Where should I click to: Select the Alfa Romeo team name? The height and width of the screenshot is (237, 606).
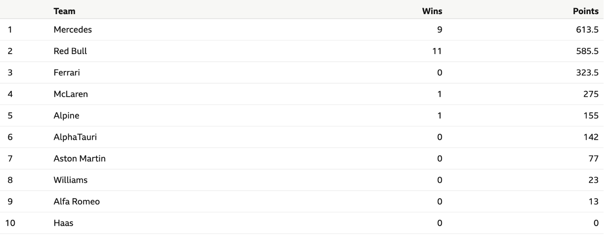click(x=77, y=201)
